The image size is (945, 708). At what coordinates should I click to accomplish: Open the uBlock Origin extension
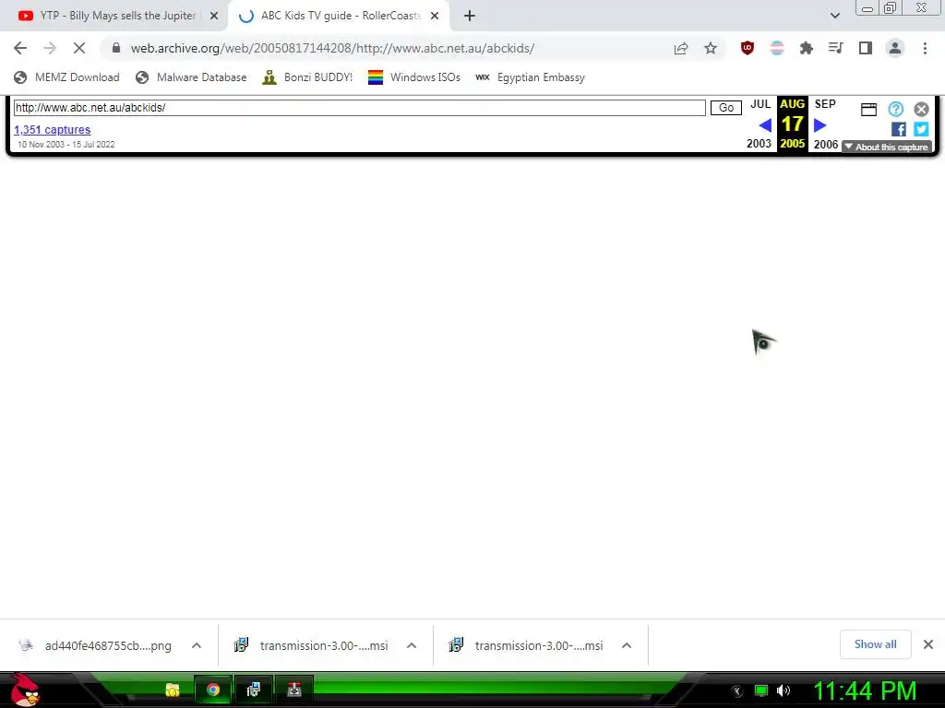748,48
